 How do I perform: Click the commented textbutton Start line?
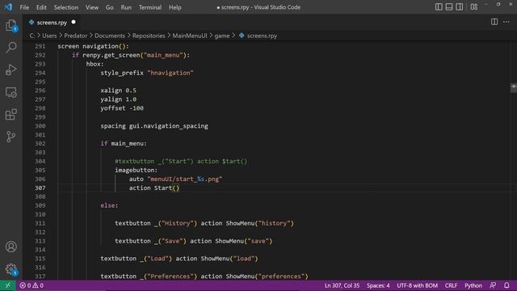coord(181,162)
